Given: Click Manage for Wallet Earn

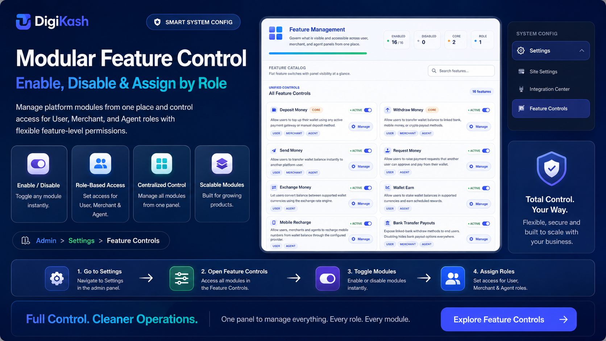Looking at the screenshot, I should 478,204.
